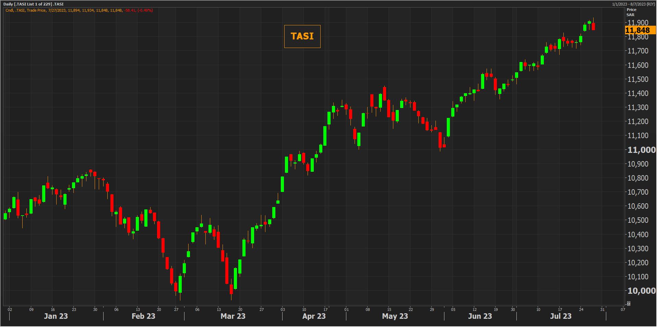The width and height of the screenshot is (657, 327).
Task: Select the Jul 23 month label
Action: click(x=561, y=316)
